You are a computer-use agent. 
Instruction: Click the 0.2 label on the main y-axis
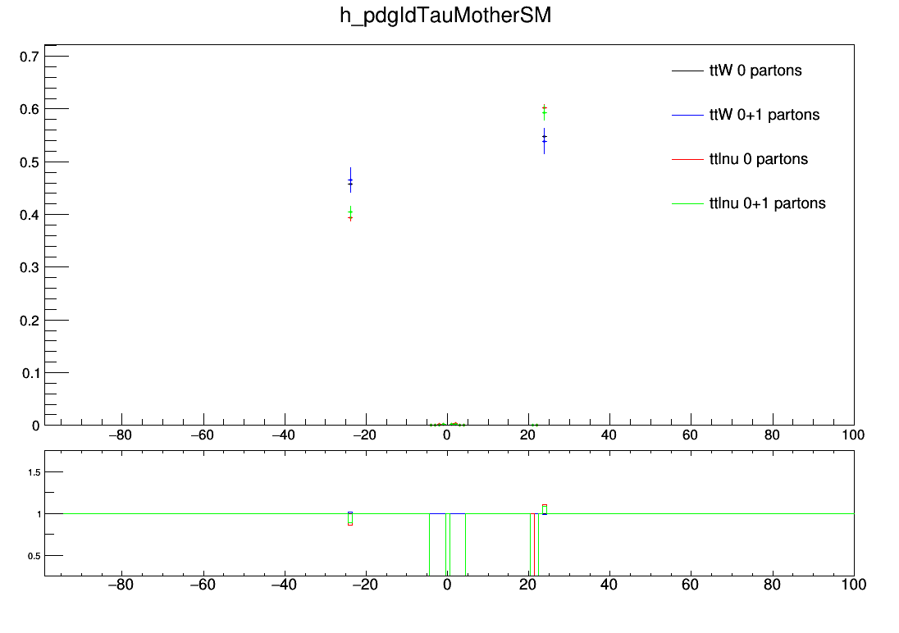[x=30, y=321]
